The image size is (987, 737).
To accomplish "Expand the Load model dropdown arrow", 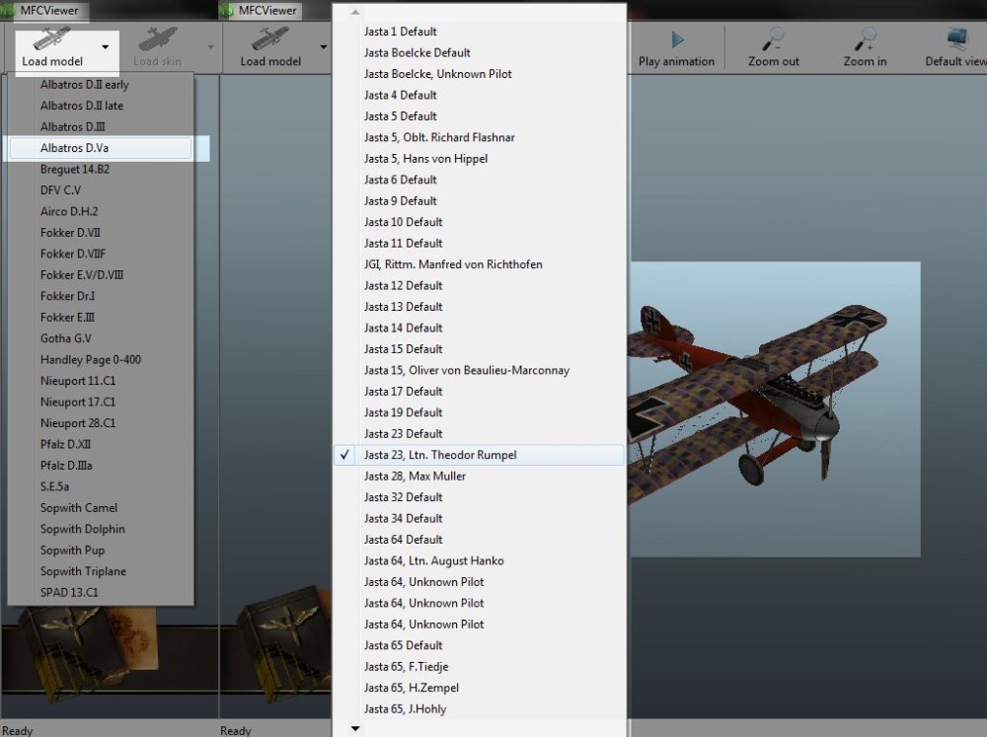I will coord(105,46).
